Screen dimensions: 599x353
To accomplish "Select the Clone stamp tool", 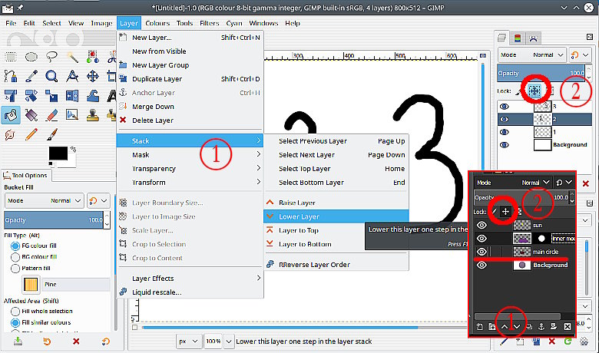I will pos(92,115).
